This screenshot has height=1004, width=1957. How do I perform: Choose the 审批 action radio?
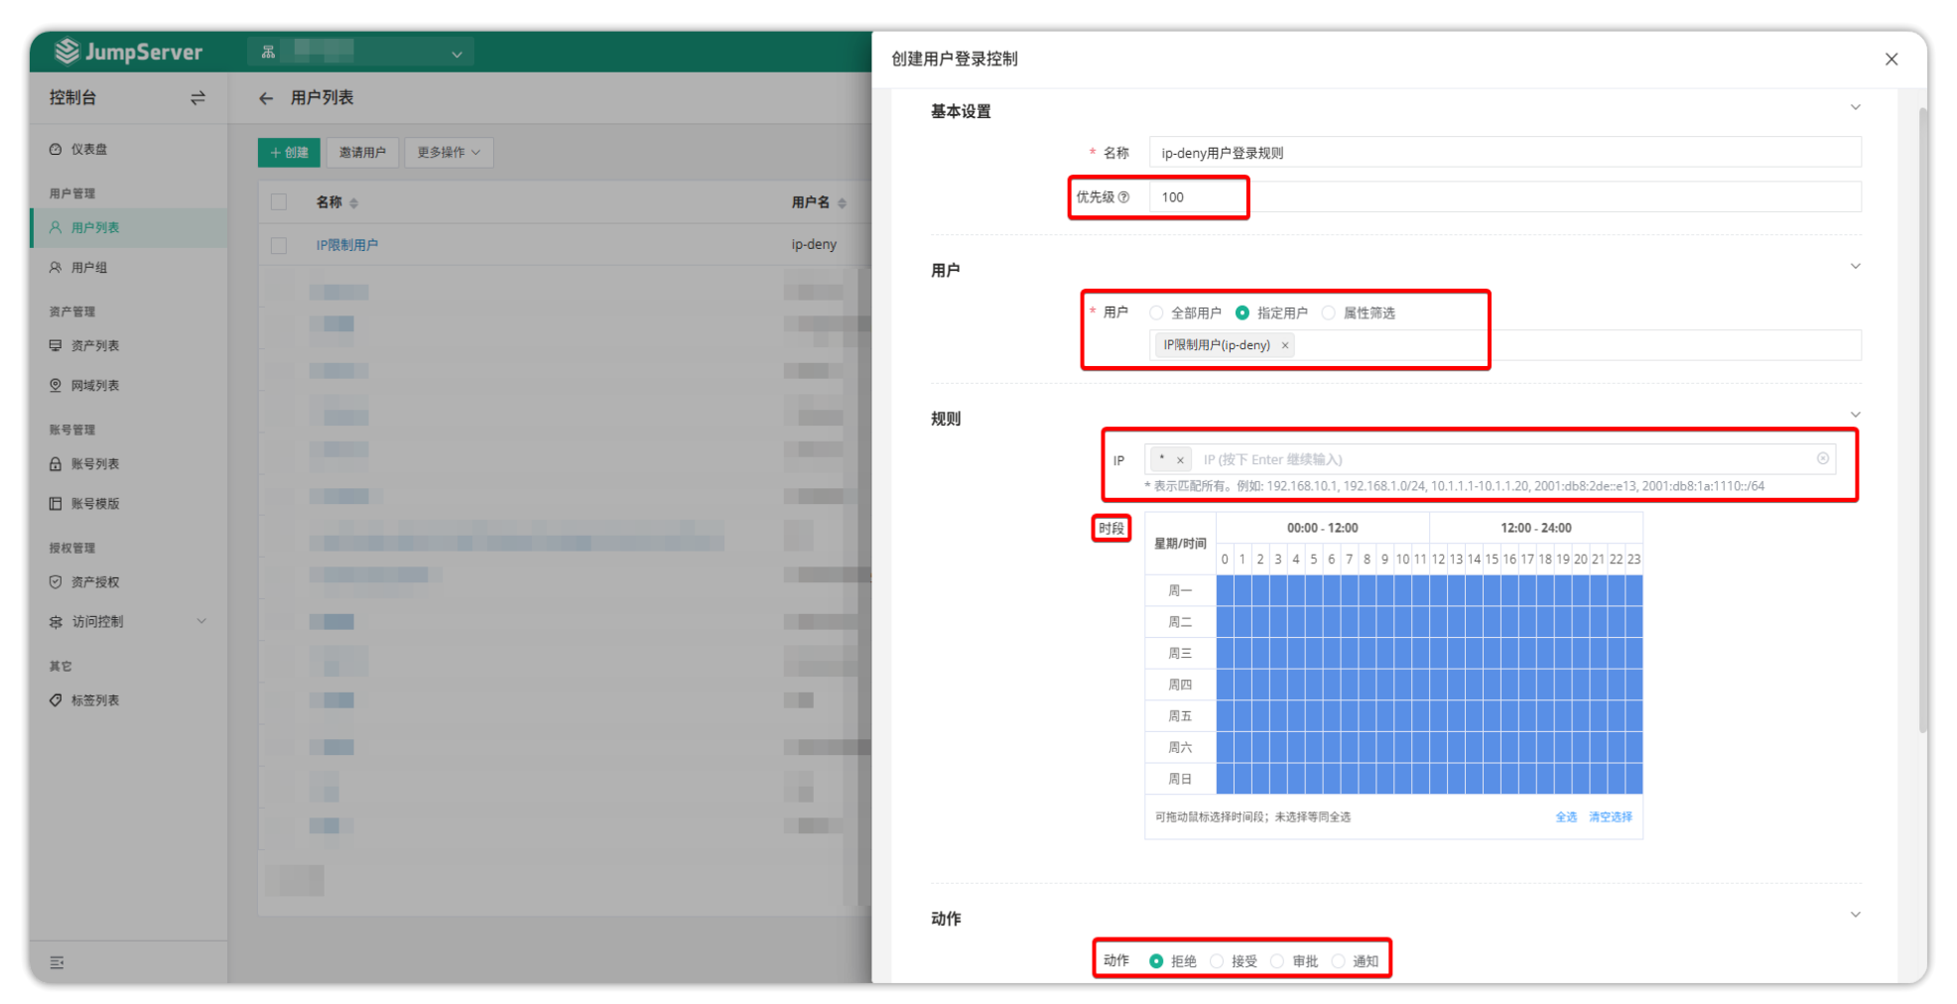point(1277,961)
